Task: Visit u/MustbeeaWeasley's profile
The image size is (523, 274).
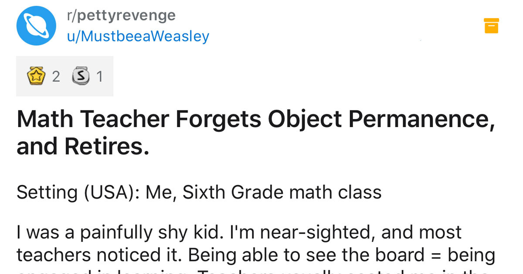Action: [x=137, y=37]
